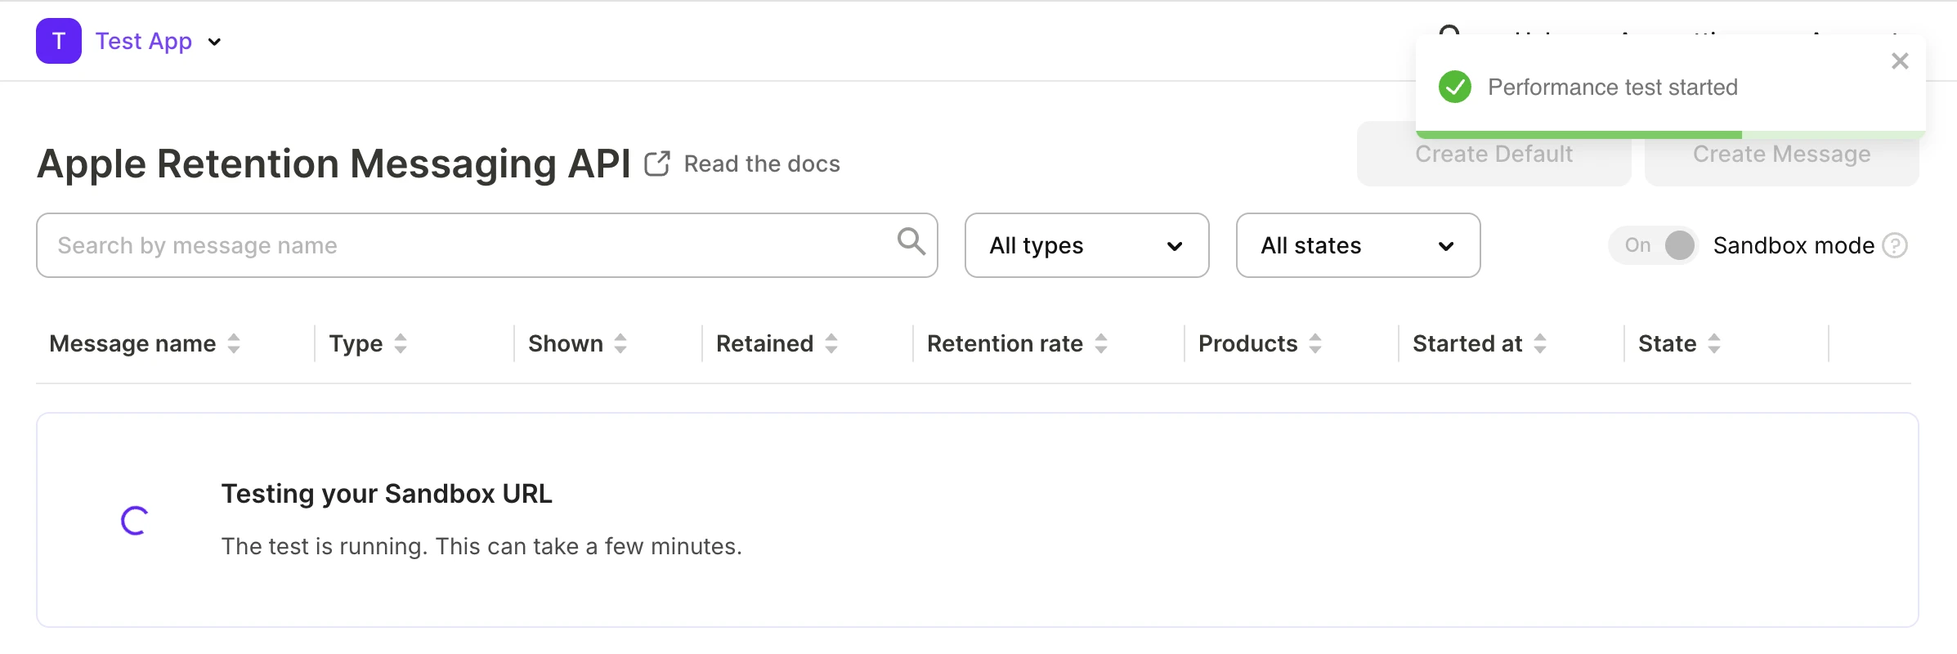Click the loading spinner icon
This screenshot has height=654, width=1957.
pos(135,521)
